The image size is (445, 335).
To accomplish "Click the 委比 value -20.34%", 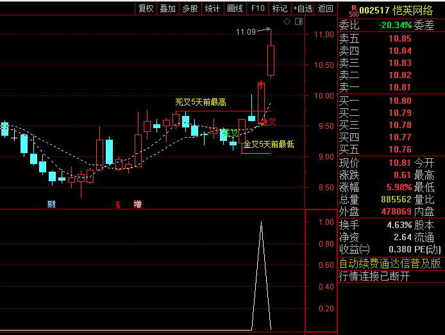I will coord(395,25).
